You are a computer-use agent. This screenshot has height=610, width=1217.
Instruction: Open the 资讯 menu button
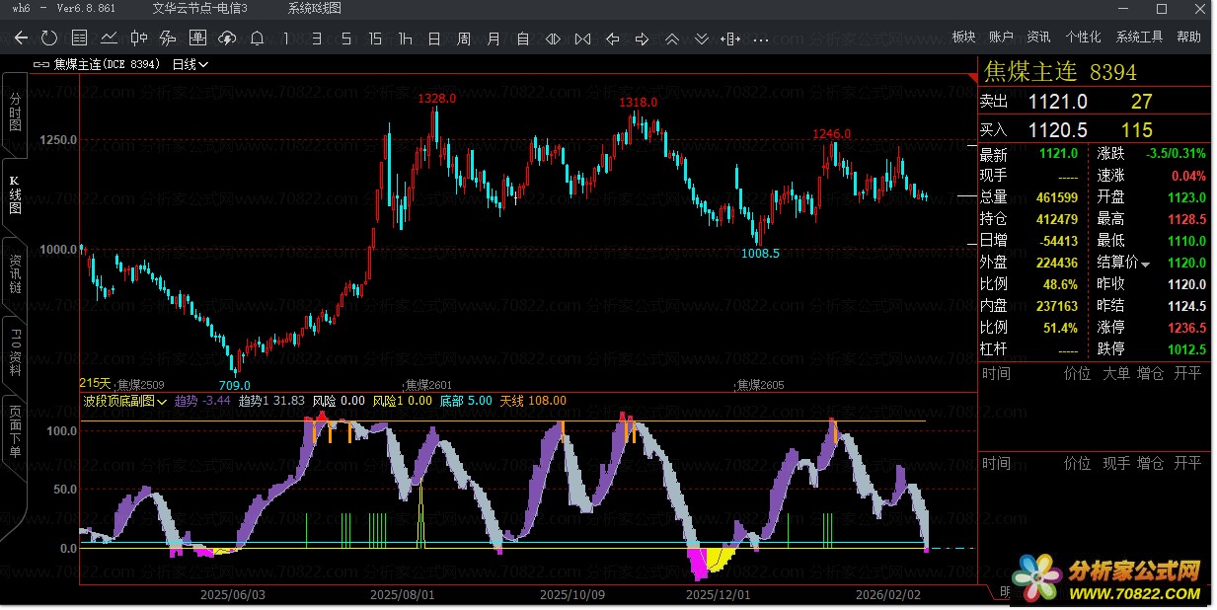coord(1038,38)
